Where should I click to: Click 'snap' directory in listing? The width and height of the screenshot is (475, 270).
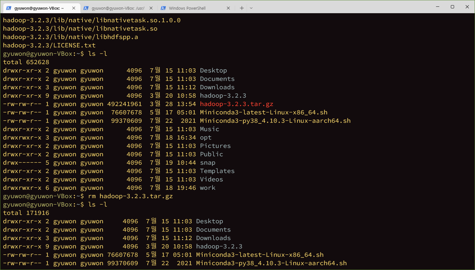pos(208,163)
